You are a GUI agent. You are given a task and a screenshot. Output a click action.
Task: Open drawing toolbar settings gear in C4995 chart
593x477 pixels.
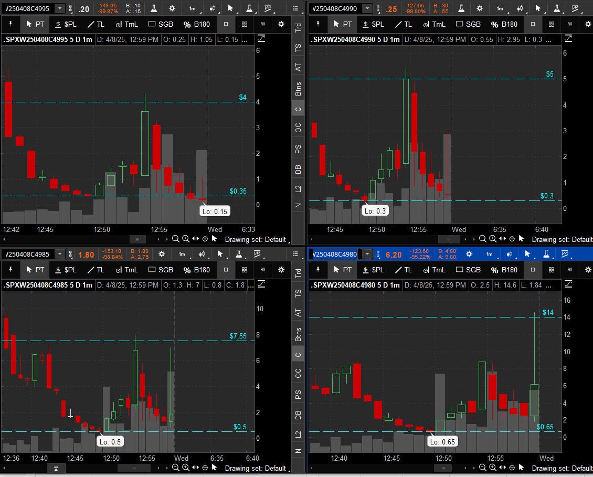(281, 24)
